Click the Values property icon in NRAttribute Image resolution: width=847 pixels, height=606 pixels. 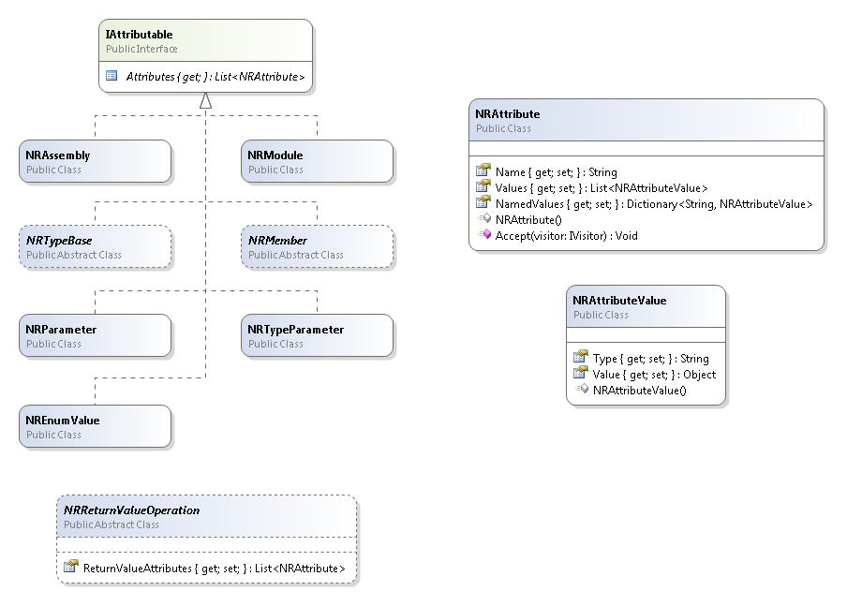tap(483, 187)
